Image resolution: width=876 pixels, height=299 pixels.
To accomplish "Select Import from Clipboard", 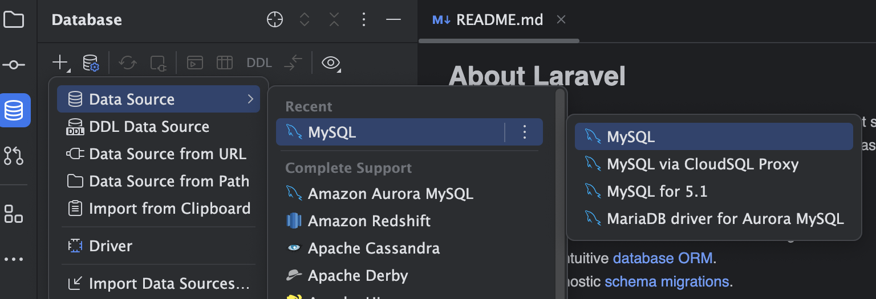I will (159, 209).
